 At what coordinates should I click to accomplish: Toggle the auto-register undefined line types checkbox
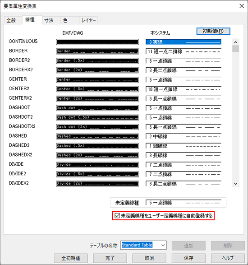[117, 215]
